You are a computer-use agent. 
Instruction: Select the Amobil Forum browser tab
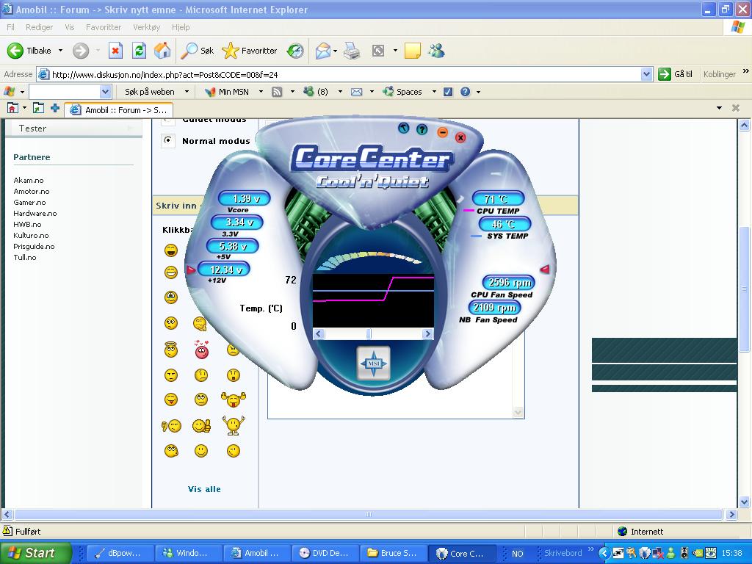click(118, 110)
